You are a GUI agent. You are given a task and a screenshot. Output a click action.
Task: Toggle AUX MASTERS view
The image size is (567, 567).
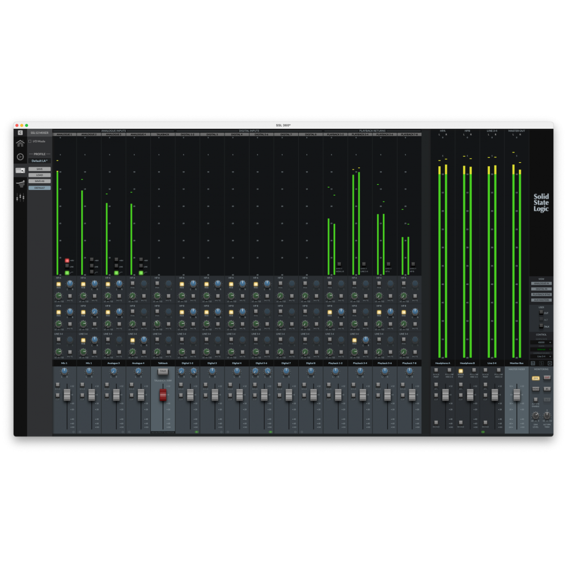coord(541,300)
